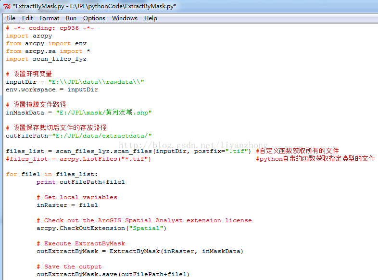Click the scan_files_lyz.scan_files call line

[x=128, y=151]
